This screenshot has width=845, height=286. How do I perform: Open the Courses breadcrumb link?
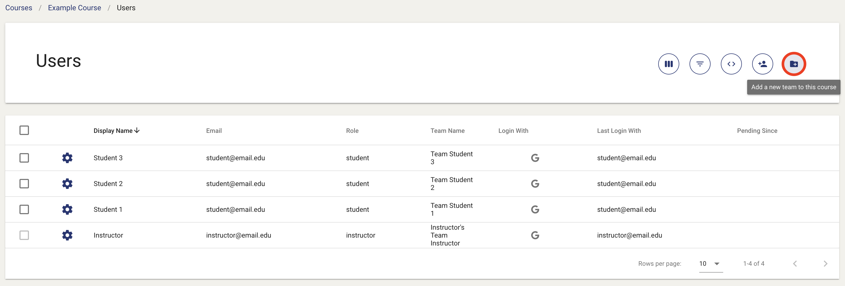tap(19, 8)
